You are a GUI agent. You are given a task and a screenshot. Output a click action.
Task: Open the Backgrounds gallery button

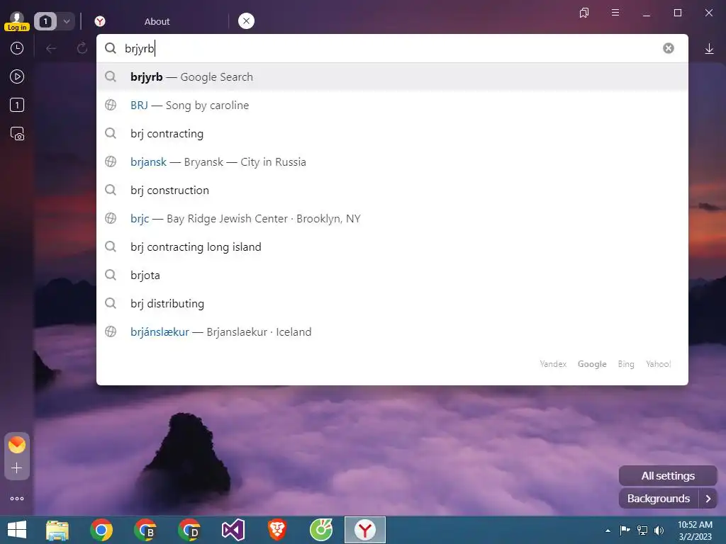[x=659, y=499]
